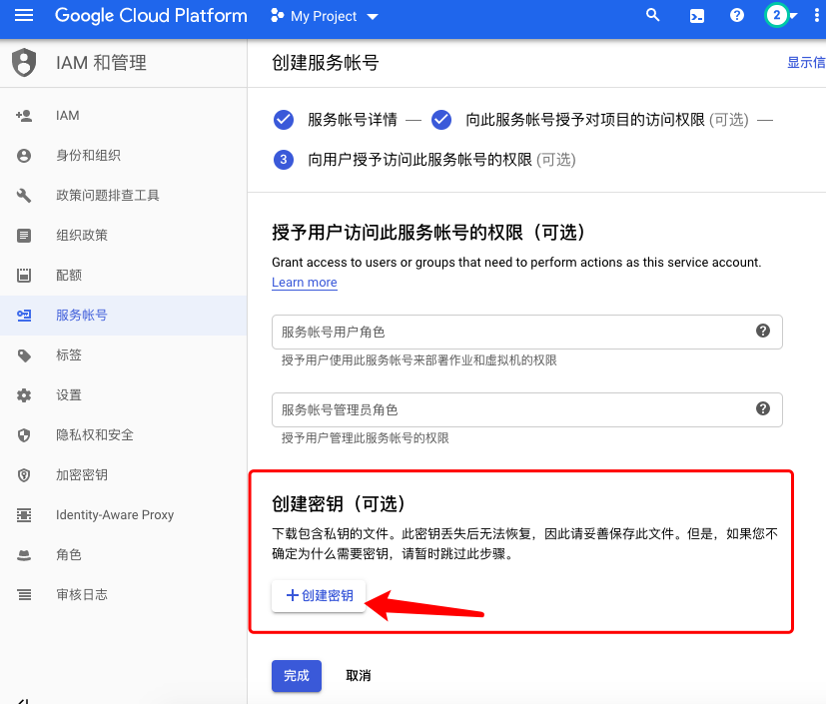Click the blue 完成 button
The height and width of the screenshot is (704, 826).
(x=297, y=676)
